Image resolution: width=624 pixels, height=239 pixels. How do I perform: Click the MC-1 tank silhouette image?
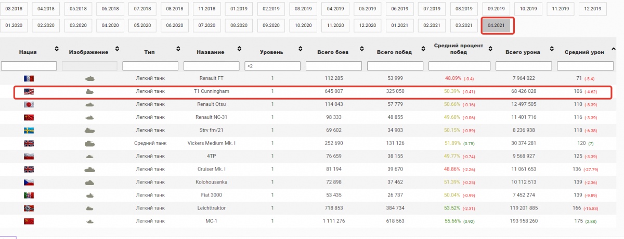pyautogui.click(x=89, y=221)
